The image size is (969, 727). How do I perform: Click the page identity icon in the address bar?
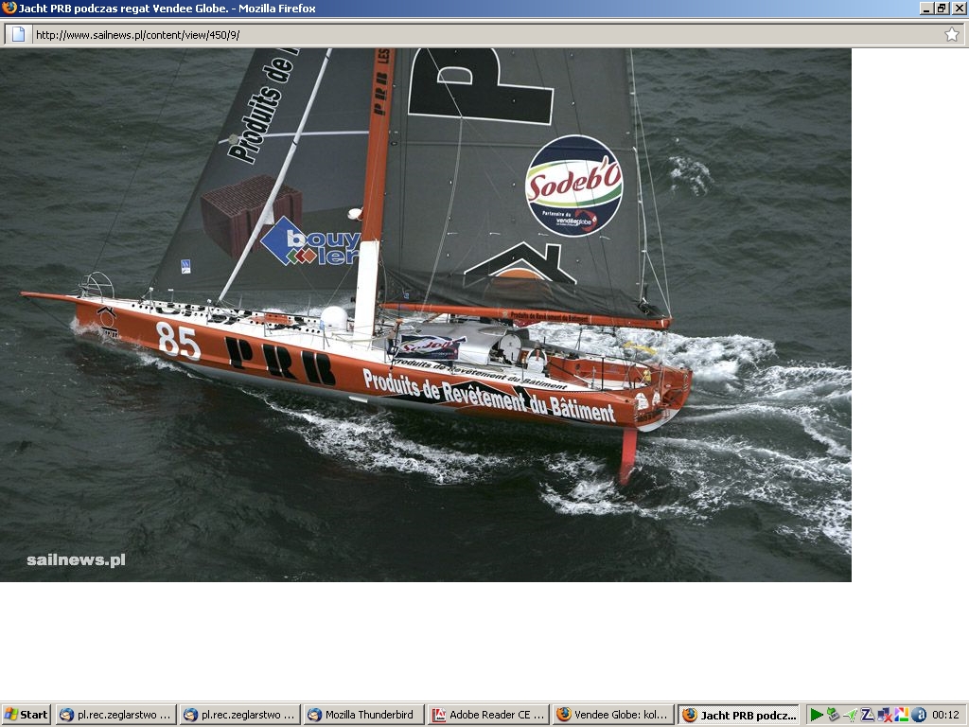(x=19, y=35)
